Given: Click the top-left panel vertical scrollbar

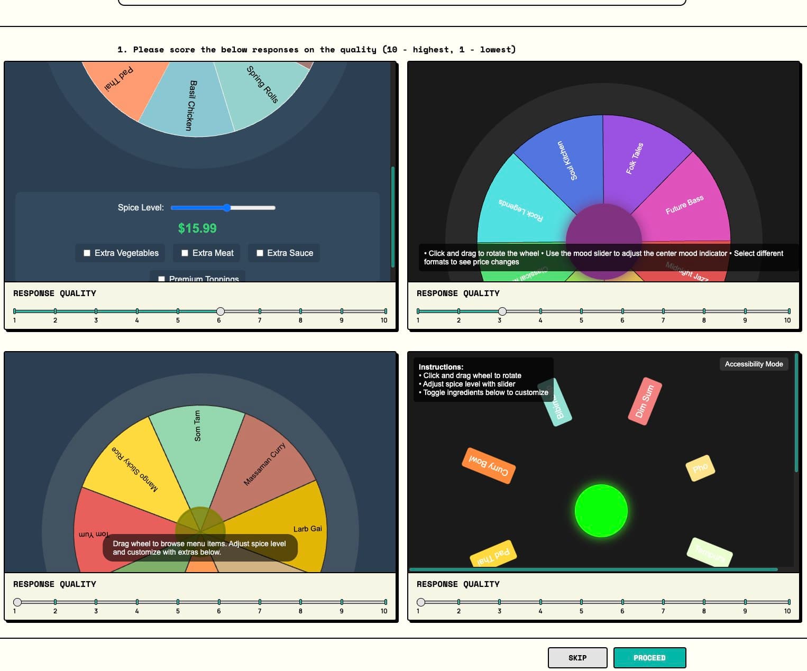Looking at the screenshot, I should pos(392,217).
